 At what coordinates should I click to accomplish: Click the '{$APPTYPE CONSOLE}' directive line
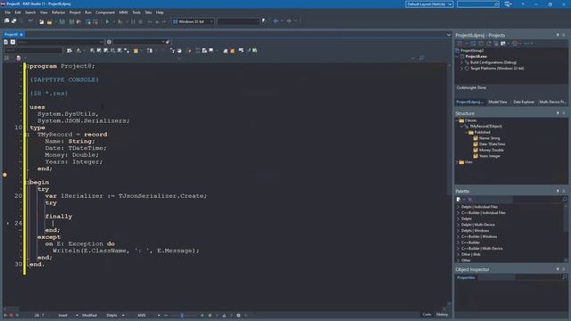pos(64,79)
